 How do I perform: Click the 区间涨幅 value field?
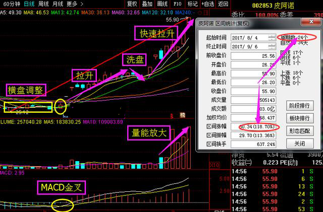point(257,126)
